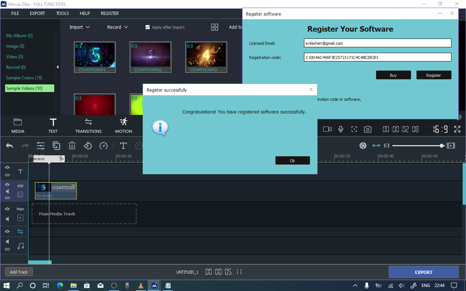466x291 pixels.
Task: Open the HELP menu
Action: click(x=85, y=13)
